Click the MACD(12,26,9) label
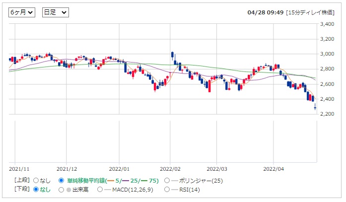This screenshot has width=346, height=202. click(x=133, y=190)
